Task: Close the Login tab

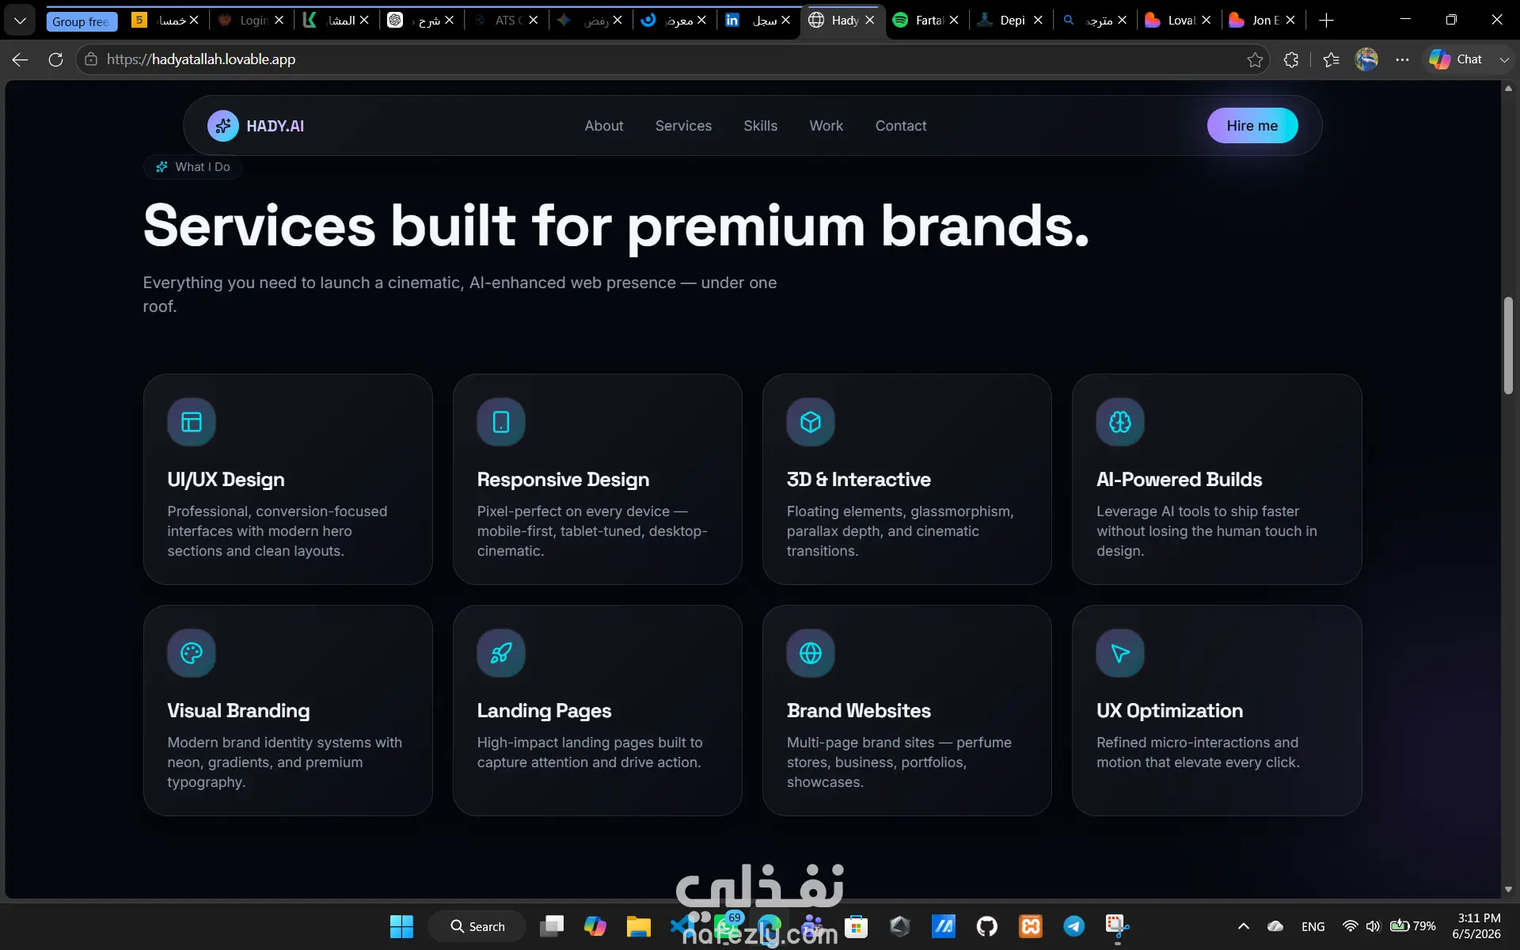Action: [279, 21]
